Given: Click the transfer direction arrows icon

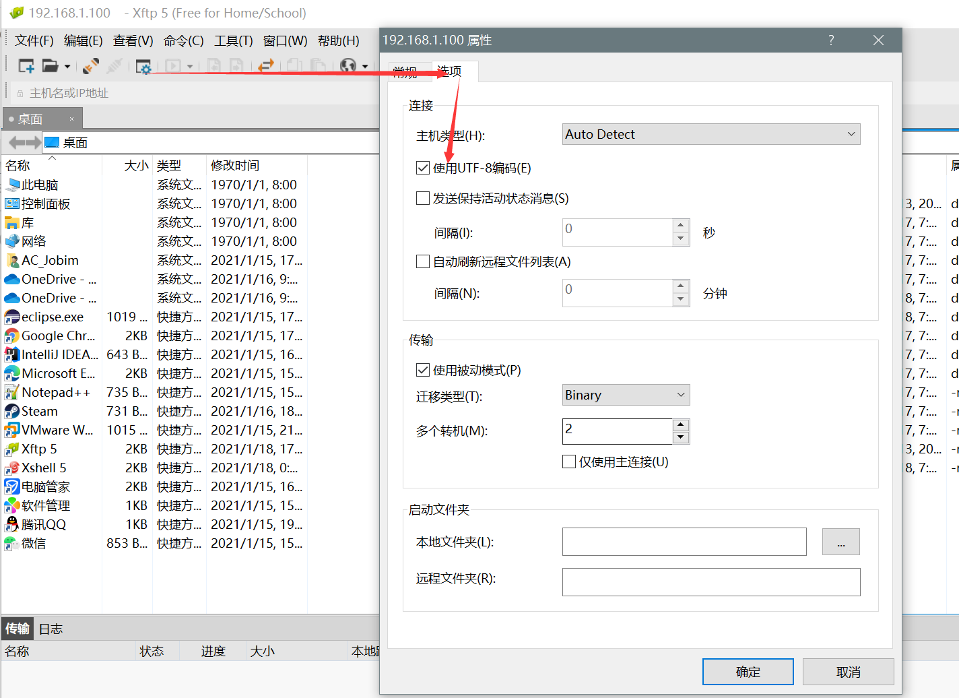Looking at the screenshot, I should click(264, 65).
